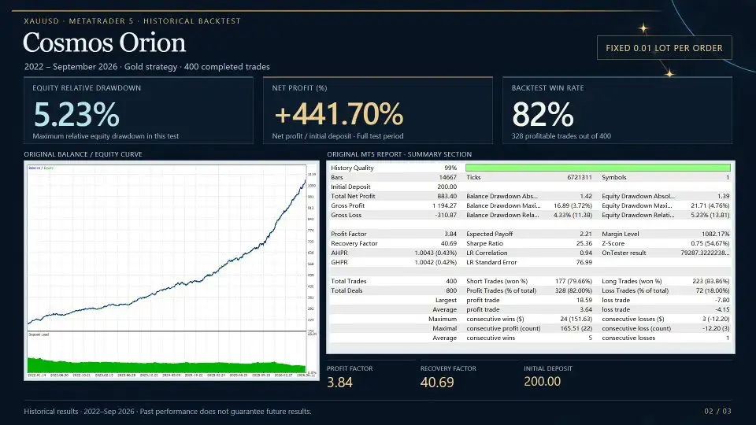This screenshot has width=756, height=425.
Task: Select the ORIGINAL MT5 REPORT - SUMMARY SECTION heading
Action: click(399, 154)
